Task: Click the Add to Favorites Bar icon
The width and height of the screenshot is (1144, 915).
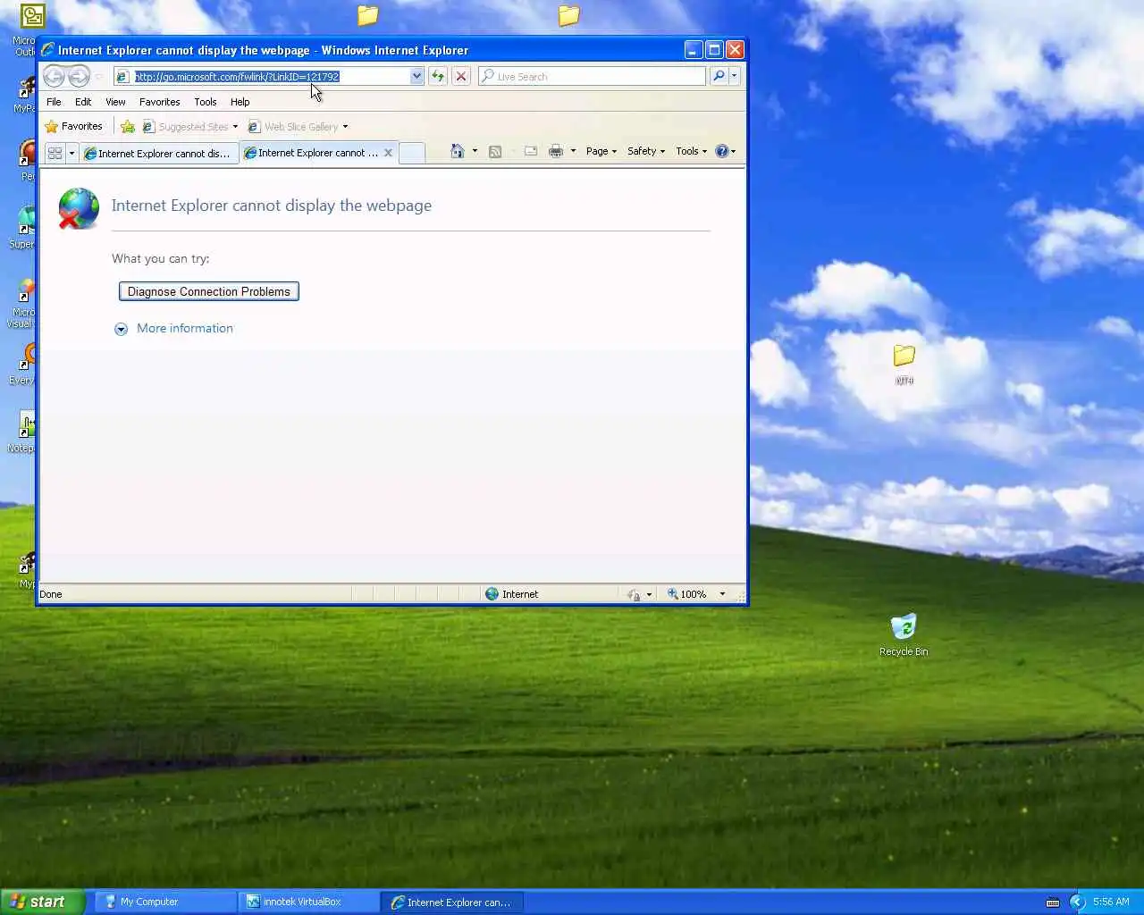Action: click(x=128, y=127)
